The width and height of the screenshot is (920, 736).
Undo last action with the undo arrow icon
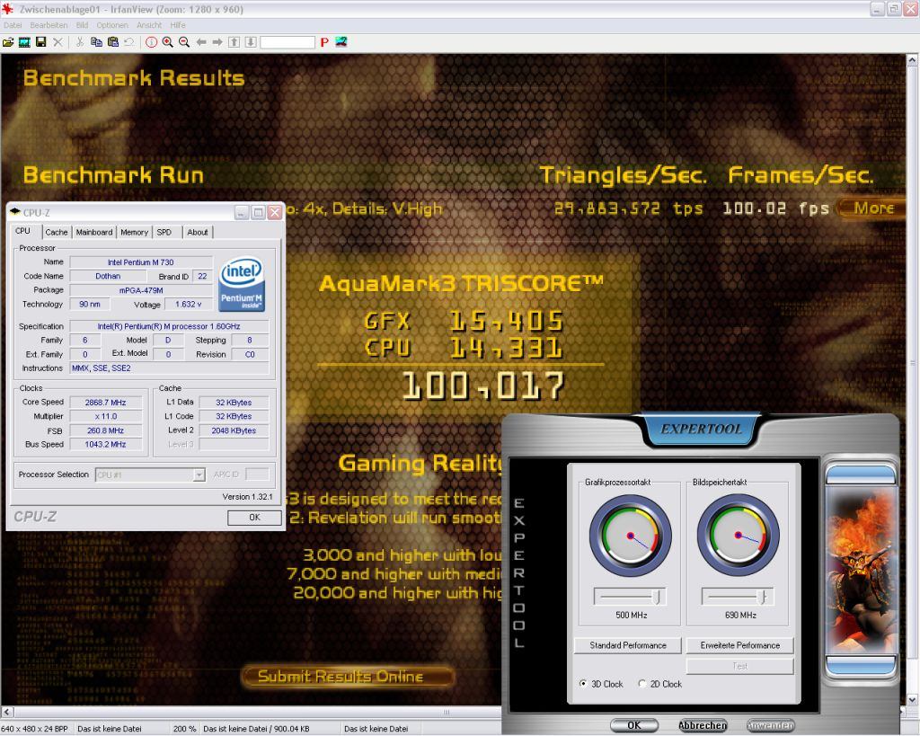click(129, 41)
